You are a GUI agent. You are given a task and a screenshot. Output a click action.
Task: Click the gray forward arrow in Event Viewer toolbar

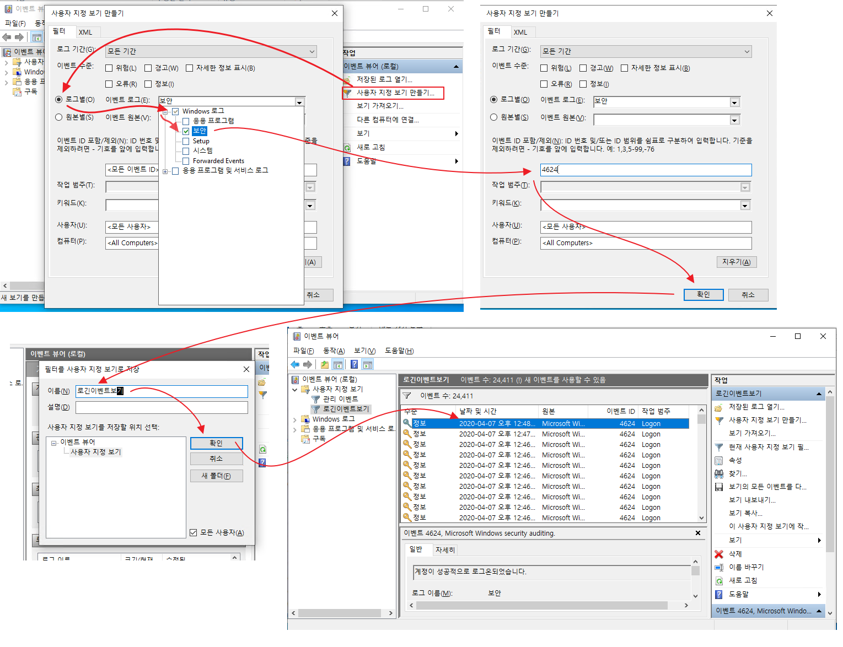(308, 364)
